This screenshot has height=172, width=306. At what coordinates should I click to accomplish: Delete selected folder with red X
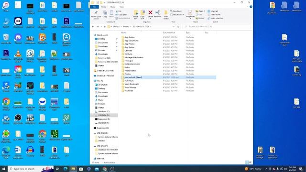click(150, 14)
